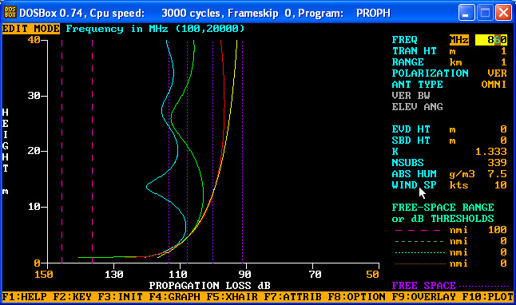Click the F1:HELP function key label
Image resolution: width=516 pixels, height=305 pixels.
(x=24, y=297)
